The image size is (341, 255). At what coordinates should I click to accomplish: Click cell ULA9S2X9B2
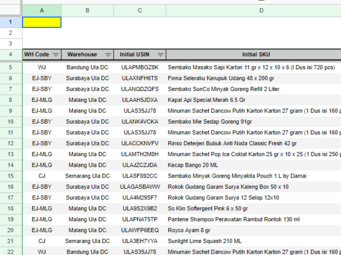(x=140, y=208)
